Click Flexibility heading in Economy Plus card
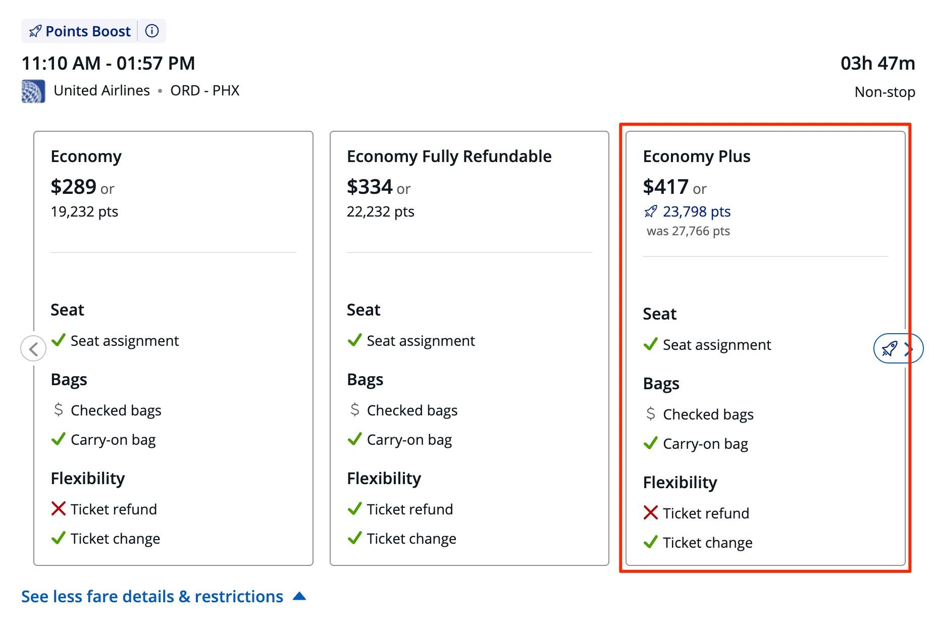Screen dimensions: 935x627 click(680, 483)
